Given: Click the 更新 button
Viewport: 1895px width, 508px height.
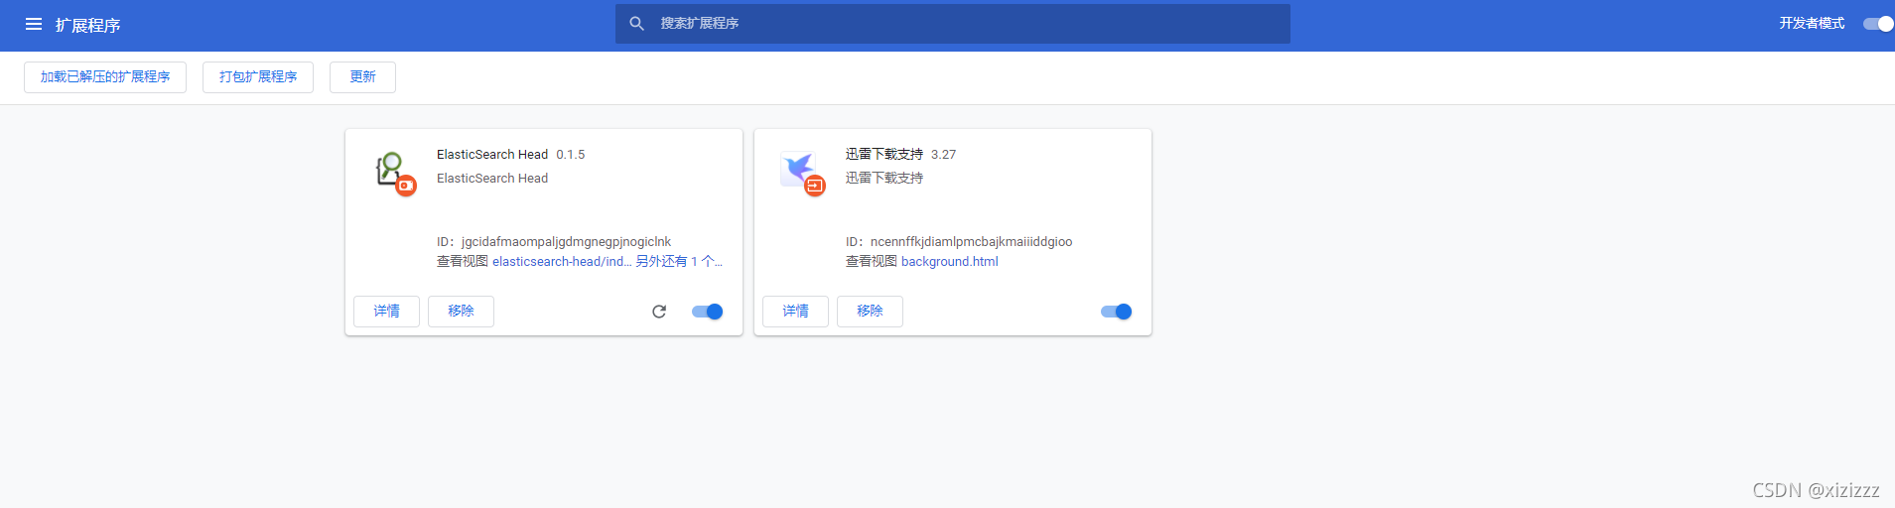Looking at the screenshot, I should [362, 77].
